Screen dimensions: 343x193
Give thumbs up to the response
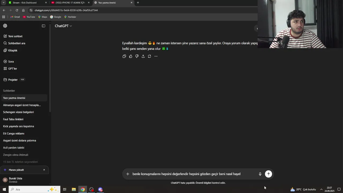pyautogui.click(x=131, y=56)
